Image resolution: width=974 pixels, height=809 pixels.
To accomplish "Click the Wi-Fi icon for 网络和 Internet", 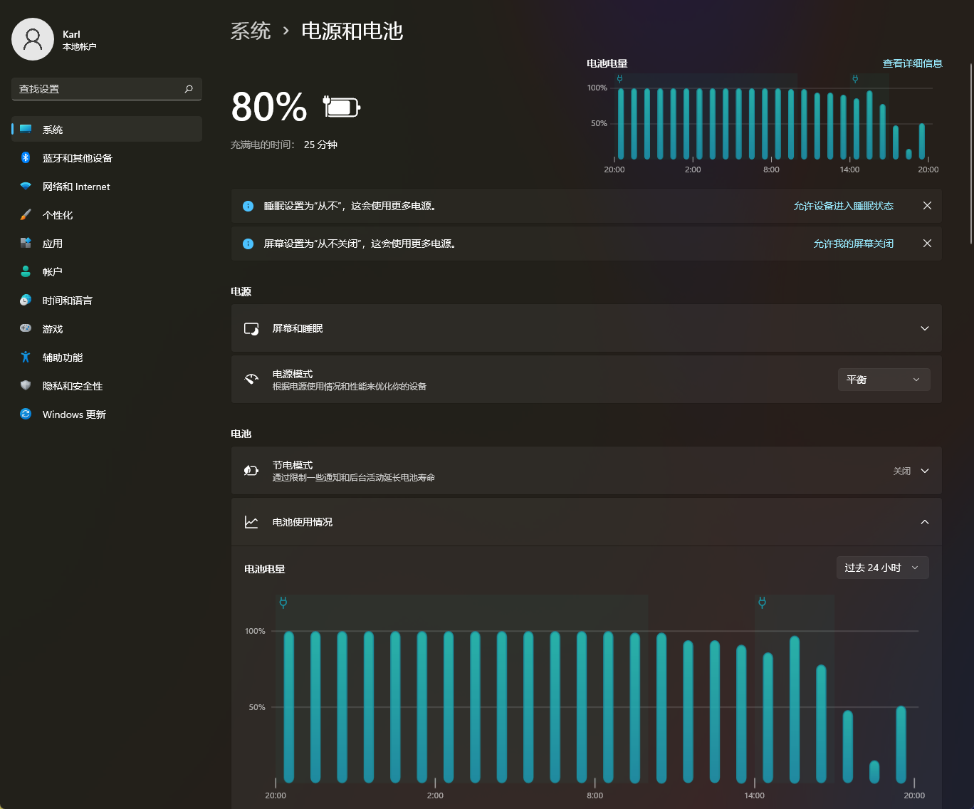I will tap(26, 186).
